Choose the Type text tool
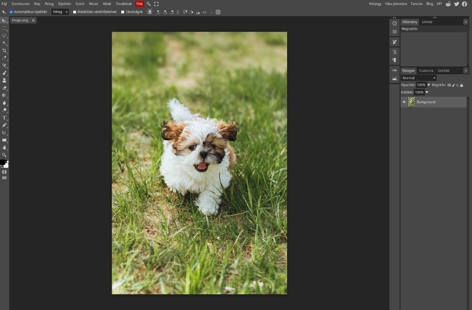The width and height of the screenshot is (472, 310). [x=4, y=117]
